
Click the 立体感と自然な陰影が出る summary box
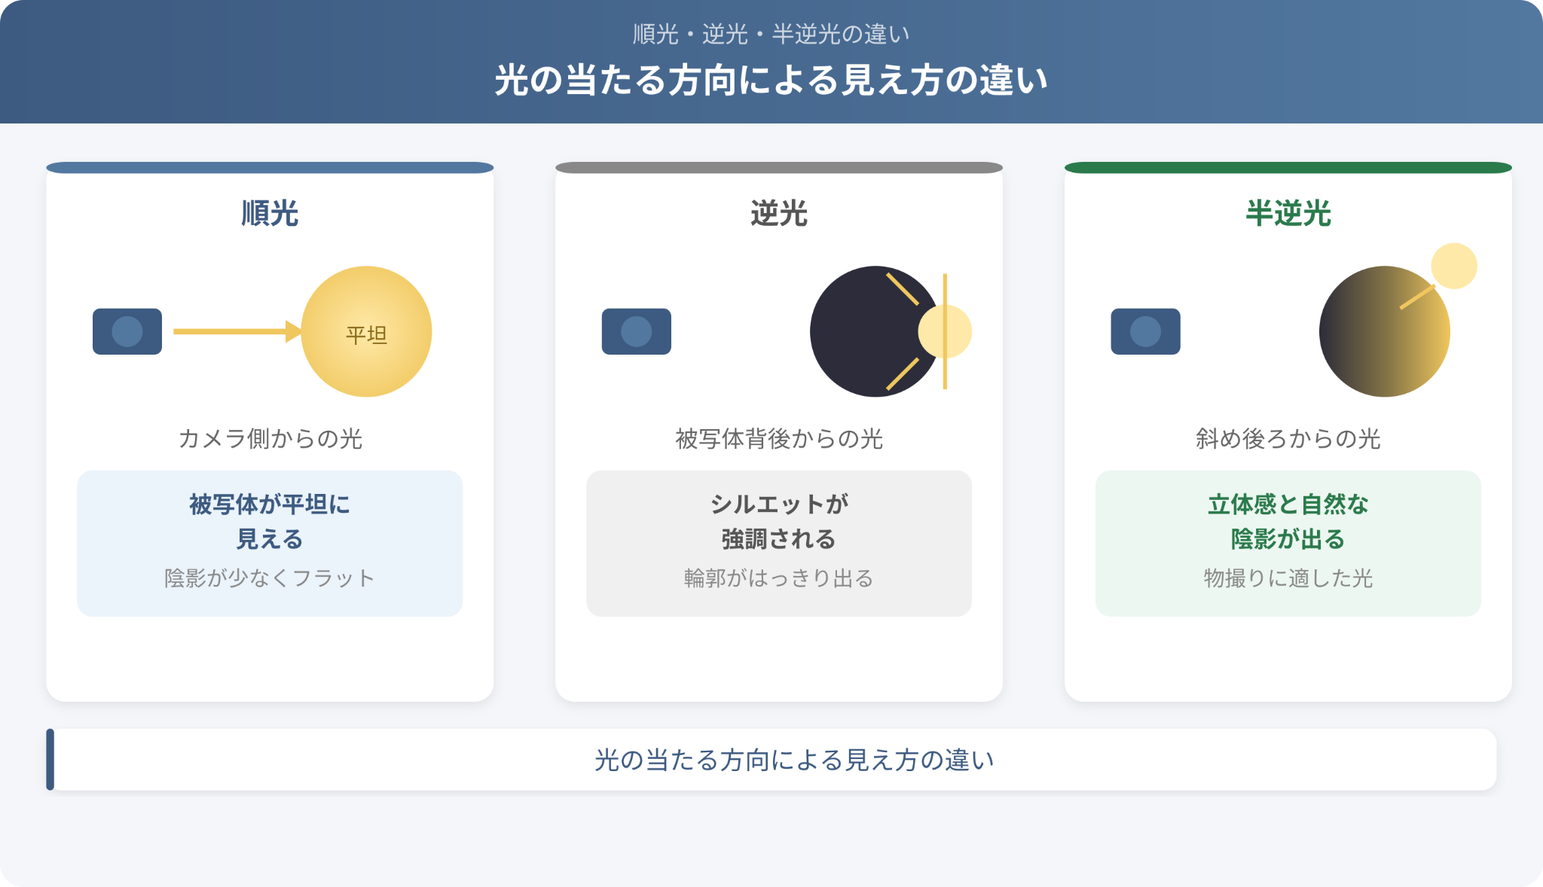coord(1288,544)
